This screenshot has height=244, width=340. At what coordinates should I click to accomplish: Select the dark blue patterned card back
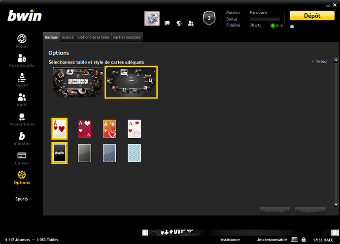point(109,153)
